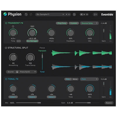Click the Smoothing knob

pyautogui.click(x=13, y=57)
